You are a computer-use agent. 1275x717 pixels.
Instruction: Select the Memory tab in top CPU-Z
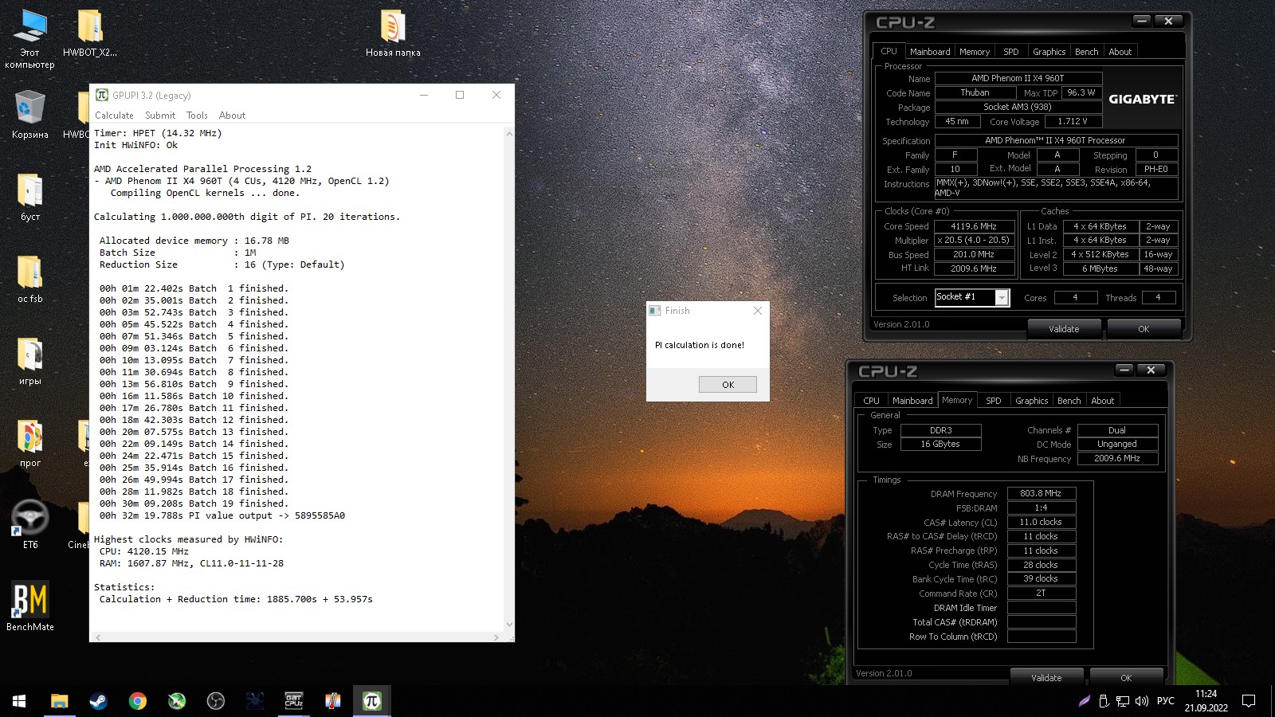[x=975, y=52]
